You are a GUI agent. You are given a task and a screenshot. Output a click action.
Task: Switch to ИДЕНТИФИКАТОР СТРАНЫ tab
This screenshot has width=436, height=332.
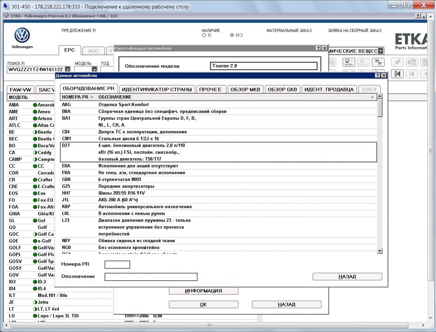tap(157, 90)
